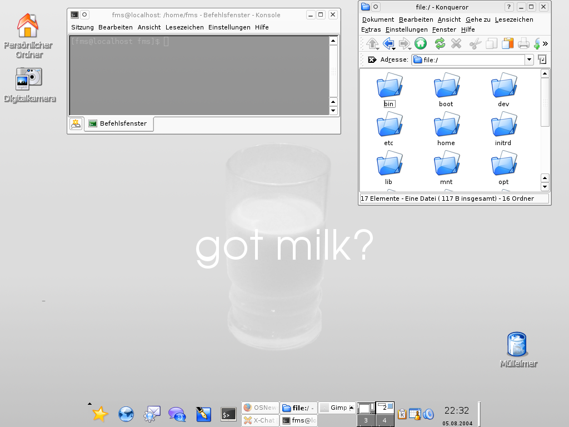Click the clock showing 22:32
Image resolution: width=569 pixels, height=427 pixels.
457,411
